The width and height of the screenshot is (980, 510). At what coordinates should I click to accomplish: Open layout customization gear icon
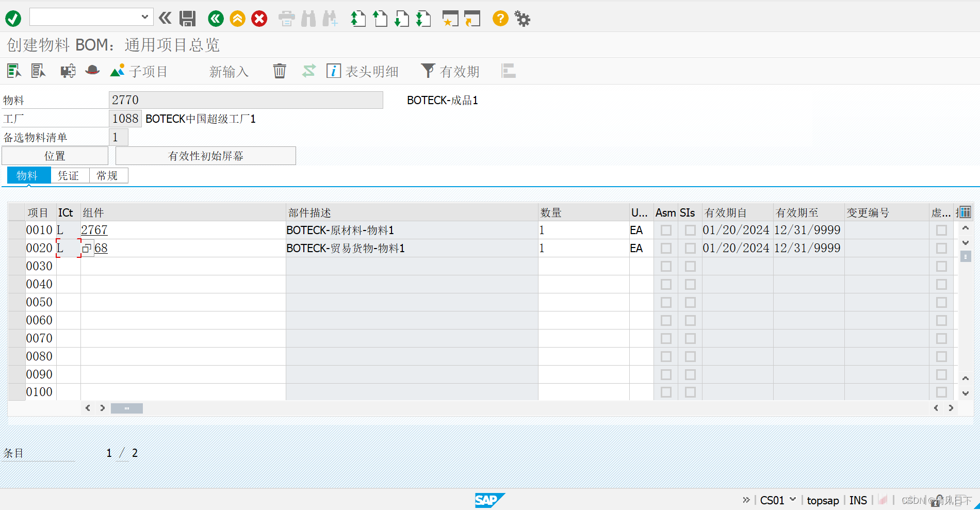tap(522, 19)
